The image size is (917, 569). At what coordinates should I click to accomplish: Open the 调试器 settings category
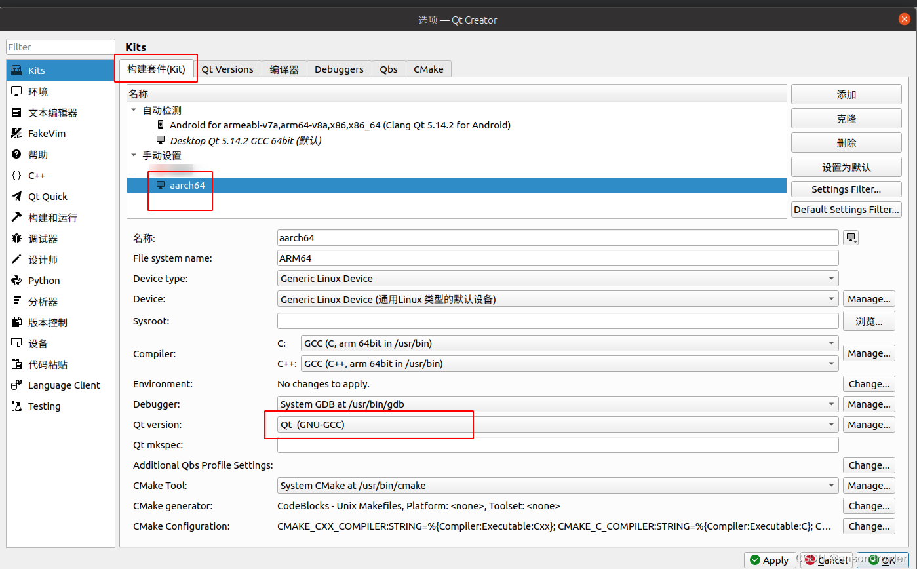click(x=60, y=238)
